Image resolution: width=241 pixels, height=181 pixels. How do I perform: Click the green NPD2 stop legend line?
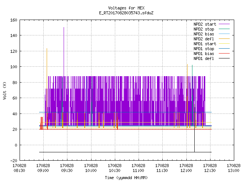click(x=224, y=29)
